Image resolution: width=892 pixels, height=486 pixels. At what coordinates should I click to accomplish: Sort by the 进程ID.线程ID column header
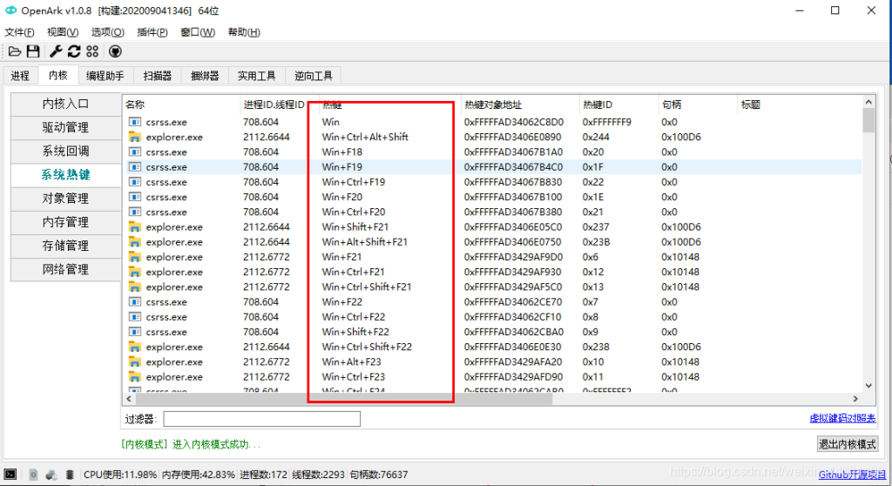pyautogui.click(x=280, y=105)
